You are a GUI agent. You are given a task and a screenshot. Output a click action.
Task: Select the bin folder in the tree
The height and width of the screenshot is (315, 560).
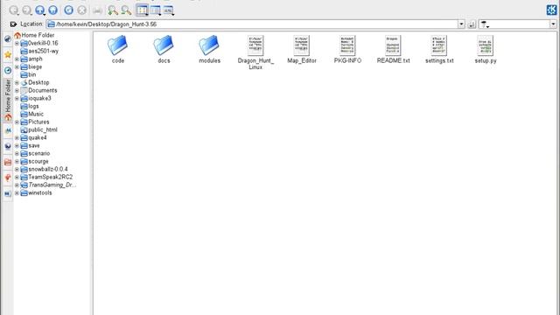(28, 74)
